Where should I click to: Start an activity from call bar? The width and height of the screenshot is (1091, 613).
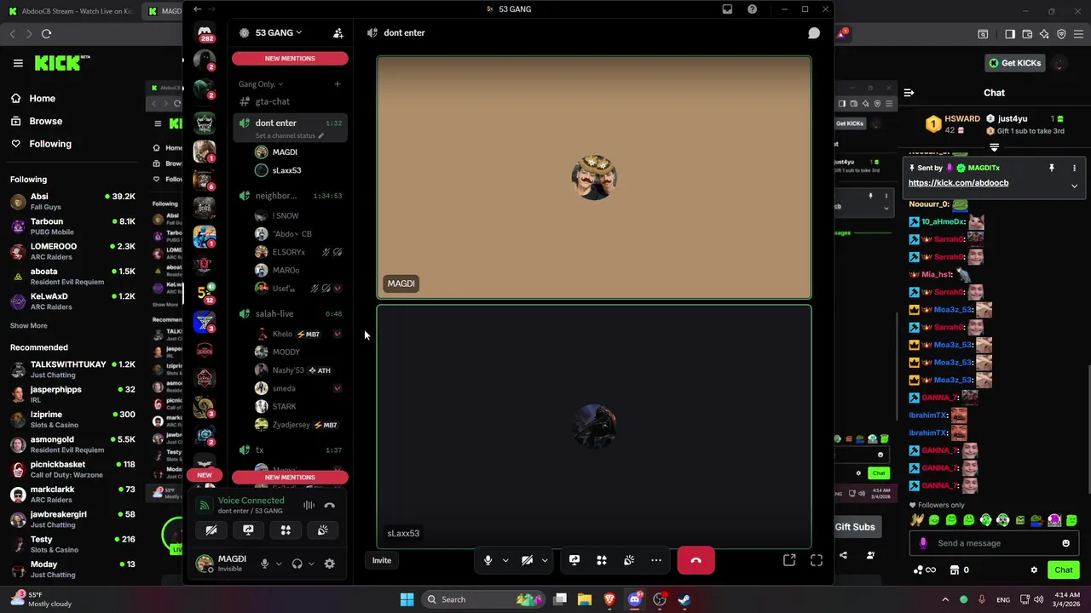602,560
